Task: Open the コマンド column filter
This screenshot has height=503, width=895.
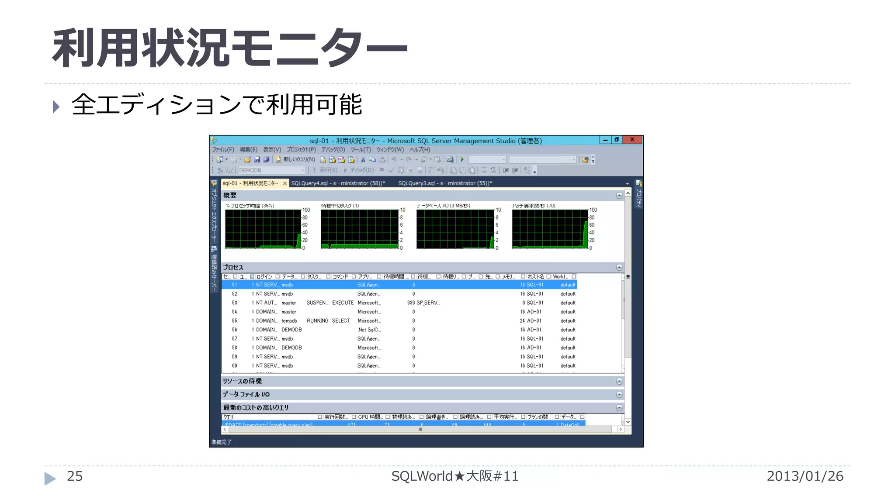Action: pyautogui.click(x=354, y=276)
